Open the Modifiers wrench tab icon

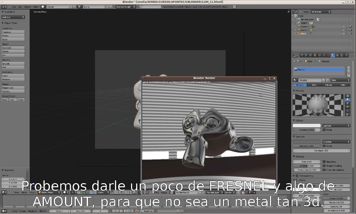coord(324,55)
